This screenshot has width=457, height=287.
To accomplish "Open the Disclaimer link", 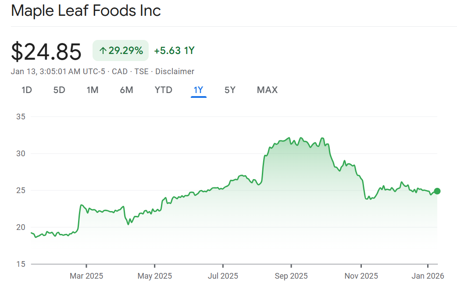I will [175, 72].
